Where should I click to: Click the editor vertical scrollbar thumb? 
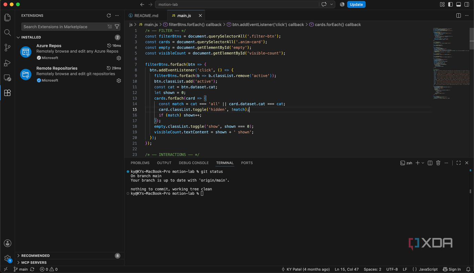[472, 39]
